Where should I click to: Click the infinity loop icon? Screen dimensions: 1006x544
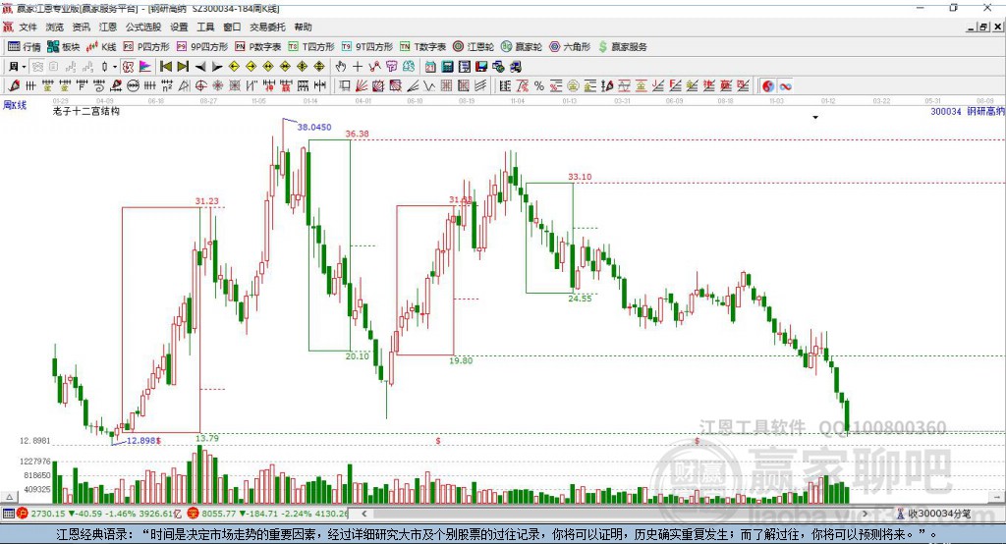(x=785, y=85)
